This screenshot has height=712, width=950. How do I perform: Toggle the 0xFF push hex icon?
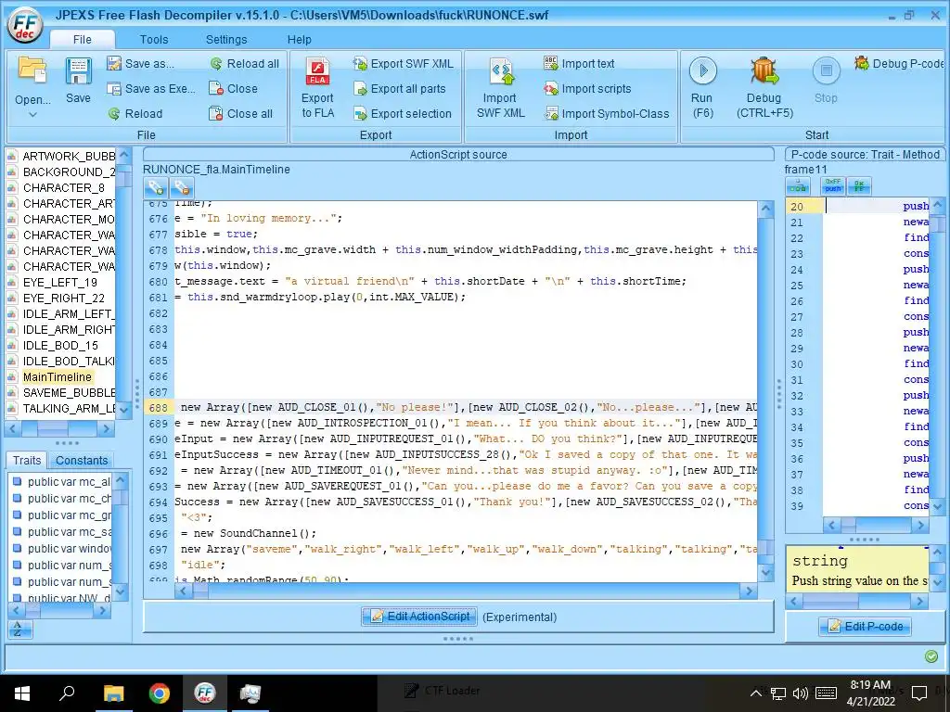click(833, 186)
